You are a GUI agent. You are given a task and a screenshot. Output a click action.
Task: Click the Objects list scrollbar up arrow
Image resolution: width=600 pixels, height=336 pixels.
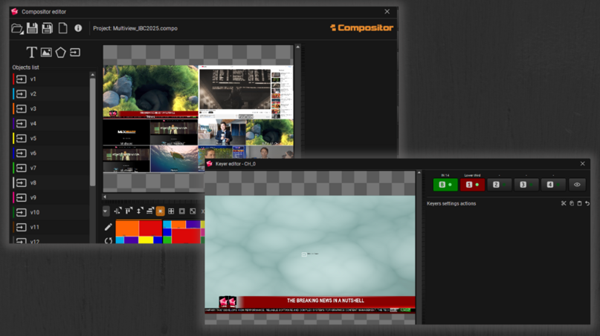[93, 75]
